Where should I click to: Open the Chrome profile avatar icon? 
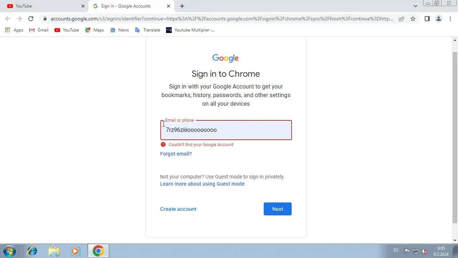tap(438, 19)
